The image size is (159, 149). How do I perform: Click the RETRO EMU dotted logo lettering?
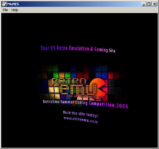pyautogui.click(x=74, y=87)
